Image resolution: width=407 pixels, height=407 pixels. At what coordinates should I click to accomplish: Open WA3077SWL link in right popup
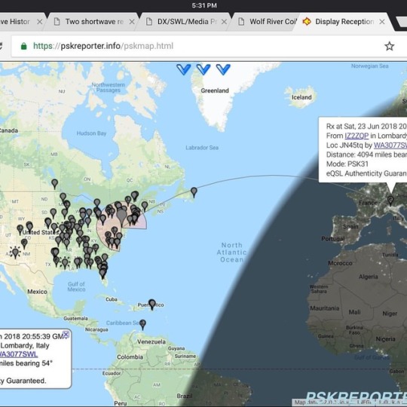pos(390,145)
